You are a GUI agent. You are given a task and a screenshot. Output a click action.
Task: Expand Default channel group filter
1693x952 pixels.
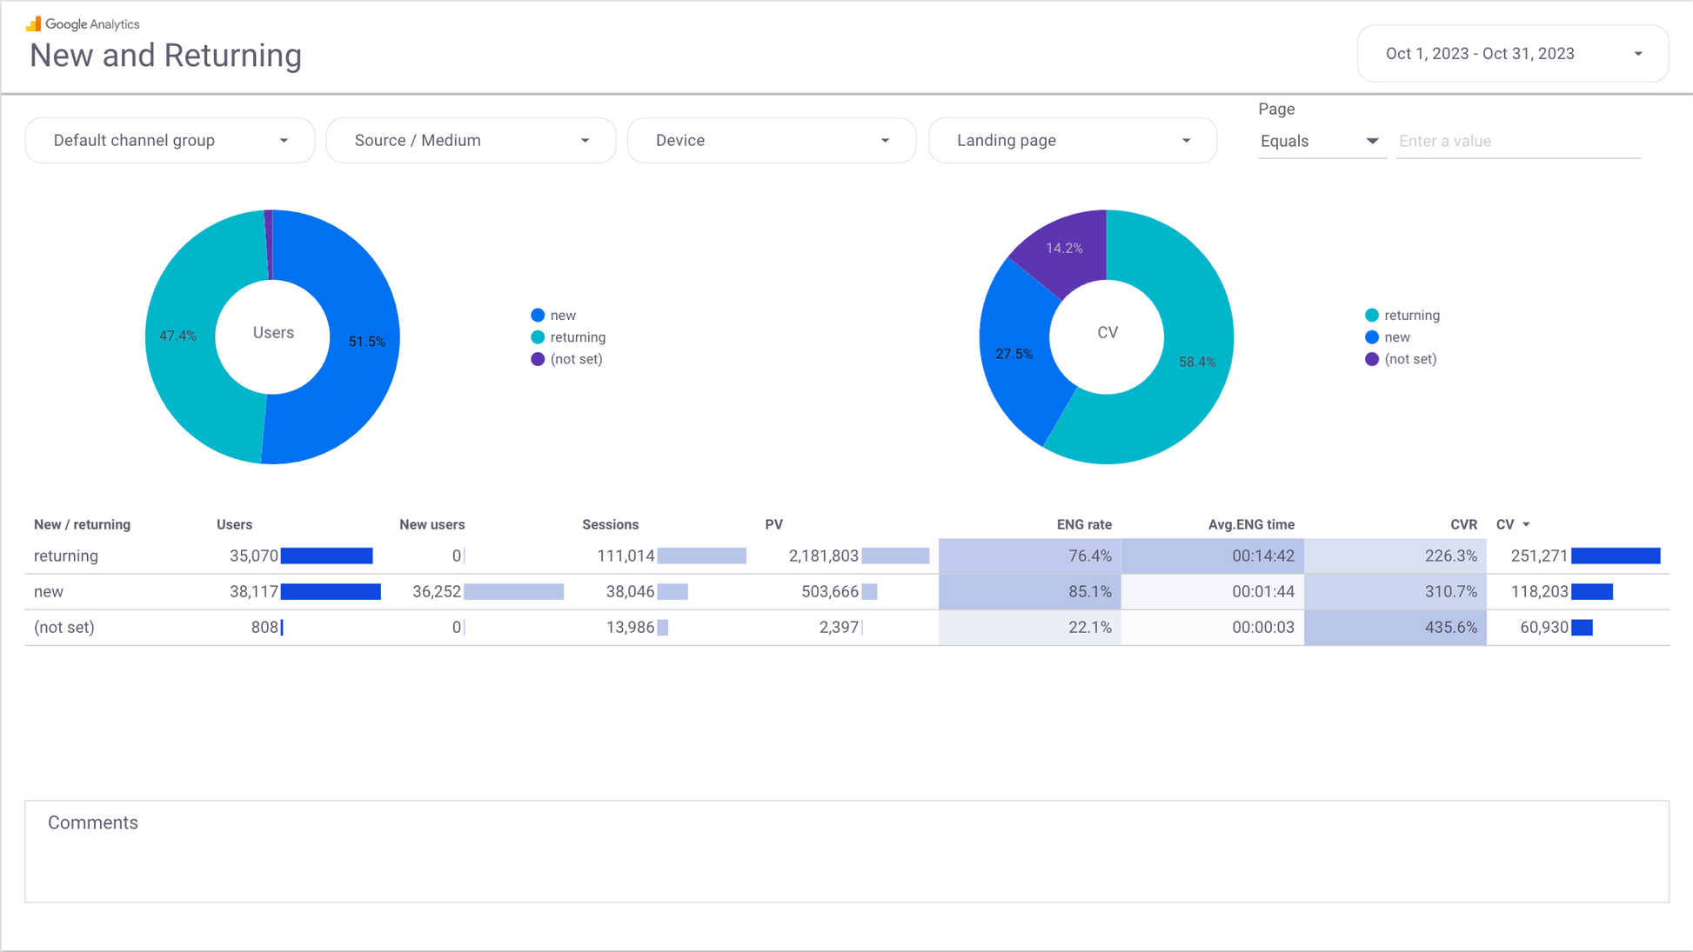(170, 141)
